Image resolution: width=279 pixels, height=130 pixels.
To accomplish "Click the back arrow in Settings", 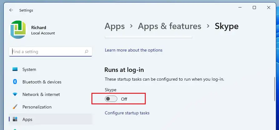I will [x=11, y=10].
